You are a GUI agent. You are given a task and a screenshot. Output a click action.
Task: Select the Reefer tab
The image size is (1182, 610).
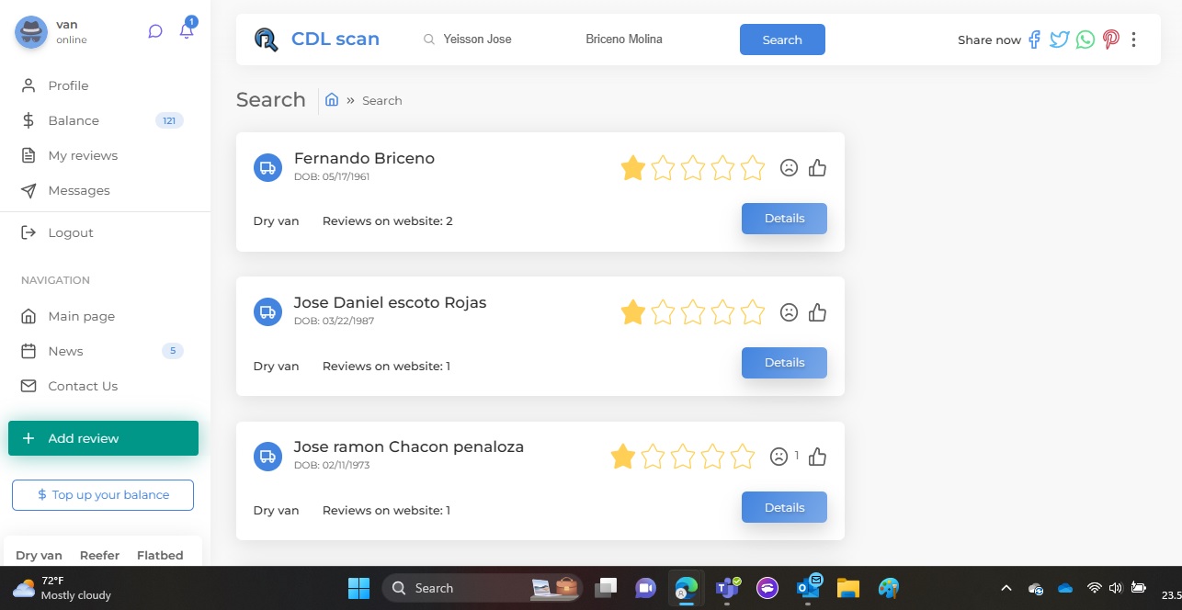[x=99, y=555]
